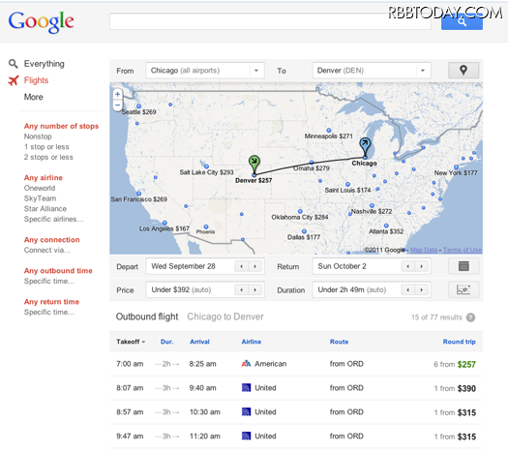Go to previous return date
This screenshot has width=508, height=453.
(408, 266)
